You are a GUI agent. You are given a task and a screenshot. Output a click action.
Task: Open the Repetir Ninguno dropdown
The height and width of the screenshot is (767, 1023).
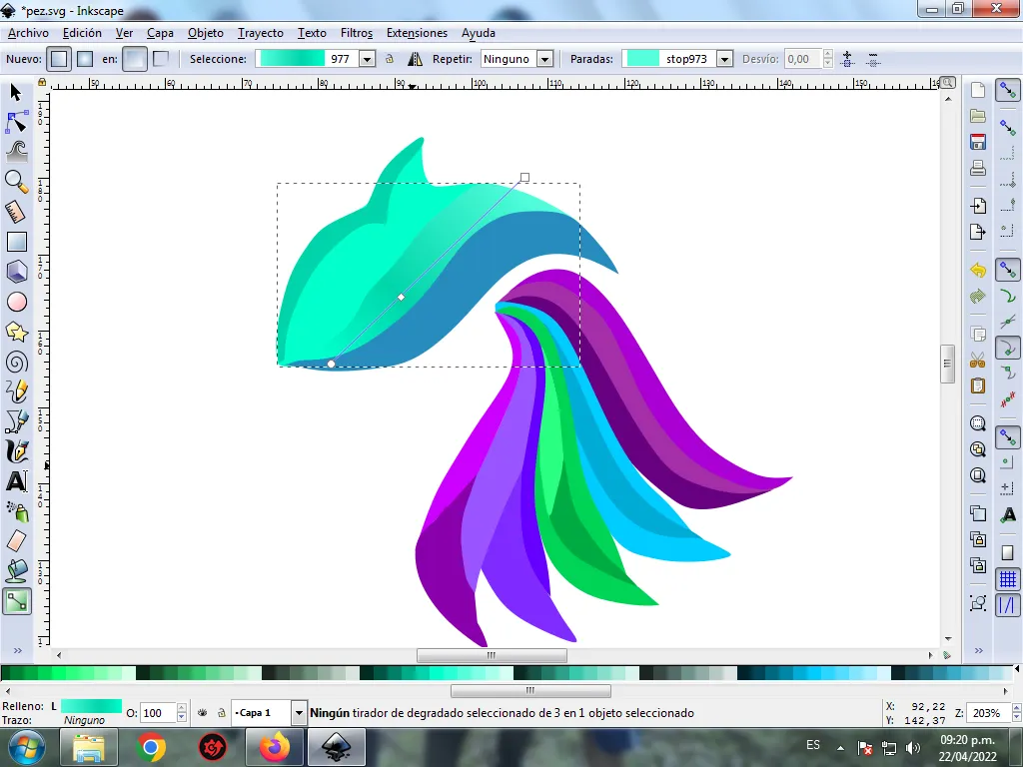544,59
